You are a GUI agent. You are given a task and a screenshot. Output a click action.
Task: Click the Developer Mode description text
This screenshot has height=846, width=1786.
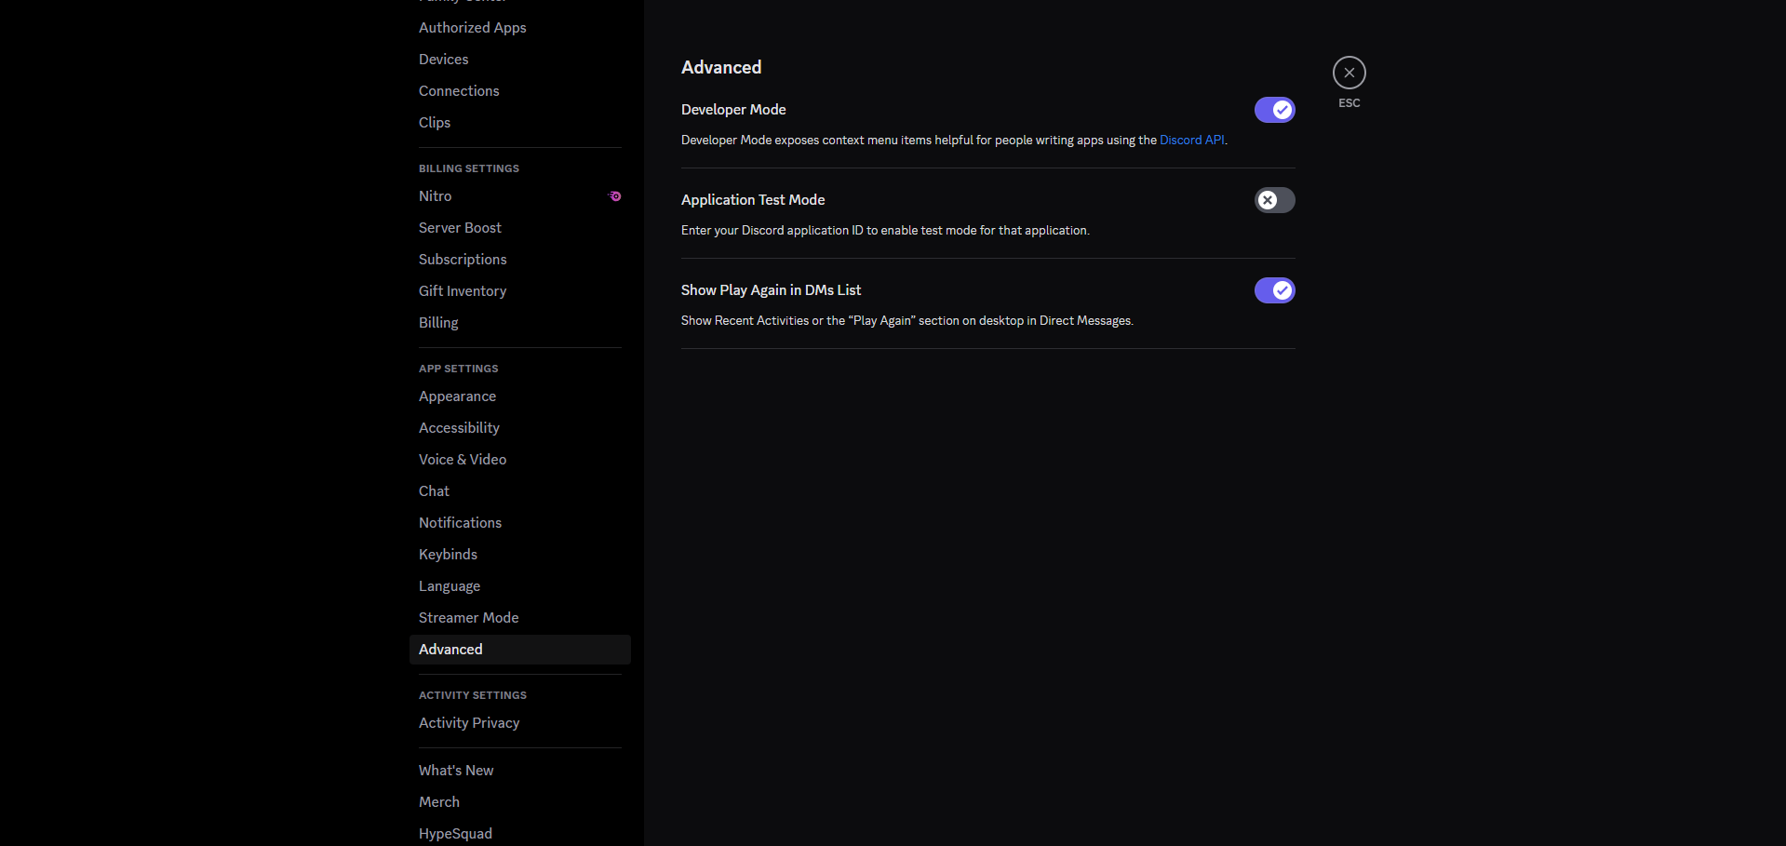coord(954,141)
